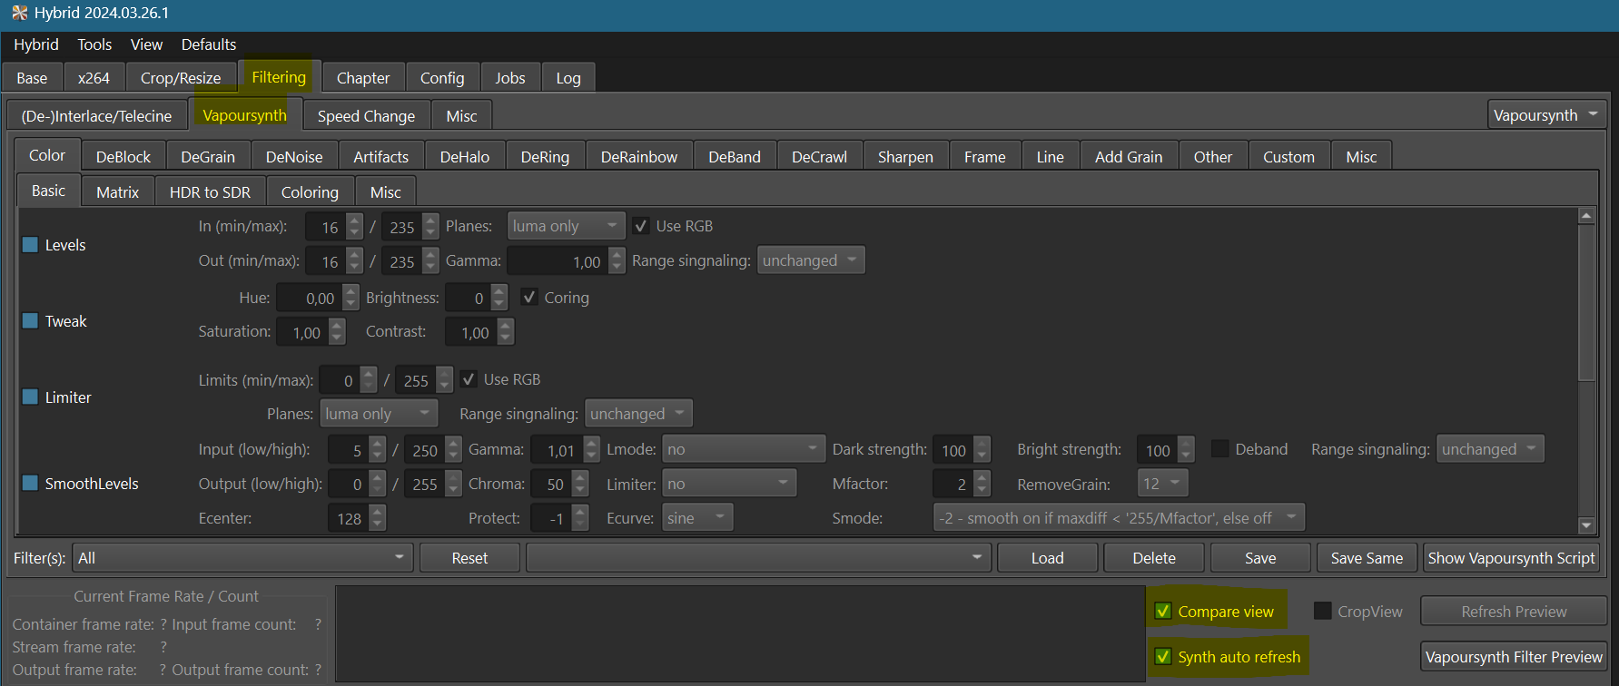Screen dimensions: 1619x686
Task: Toggle the Synth auto refresh checkbox
Action: pos(1162,657)
